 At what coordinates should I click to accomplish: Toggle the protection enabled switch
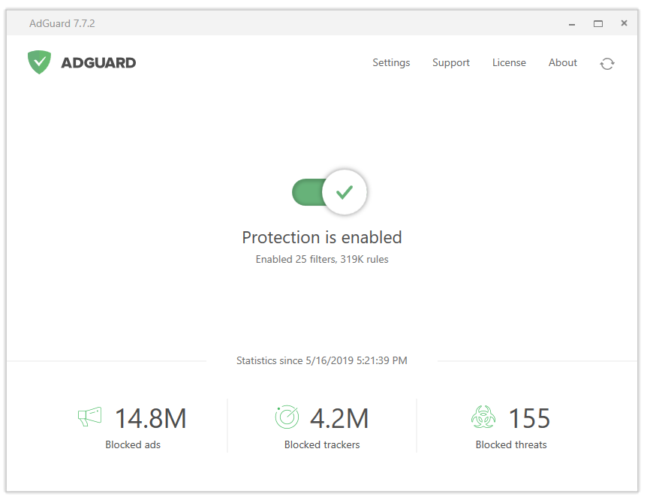pyautogui.click(x=330, y=192)
